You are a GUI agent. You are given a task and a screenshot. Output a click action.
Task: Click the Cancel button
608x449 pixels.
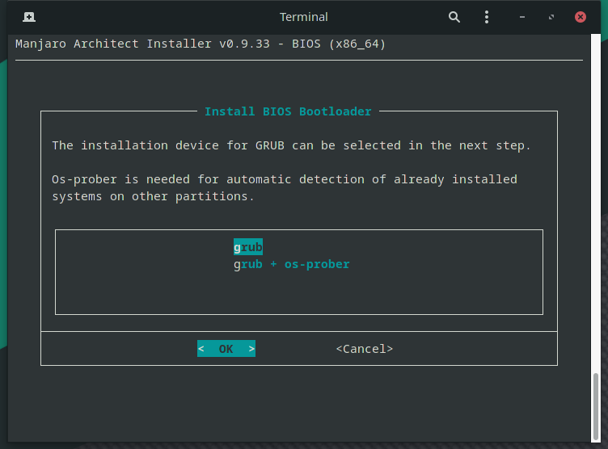click(364, 349)
